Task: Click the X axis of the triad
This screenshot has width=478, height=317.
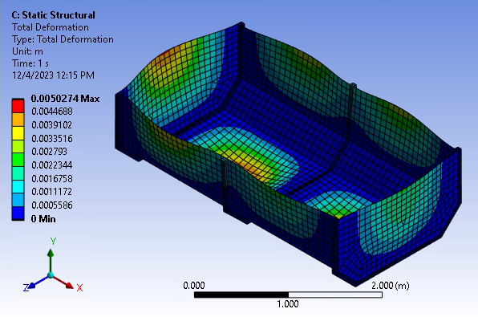Action: click(x=64, y=282)
